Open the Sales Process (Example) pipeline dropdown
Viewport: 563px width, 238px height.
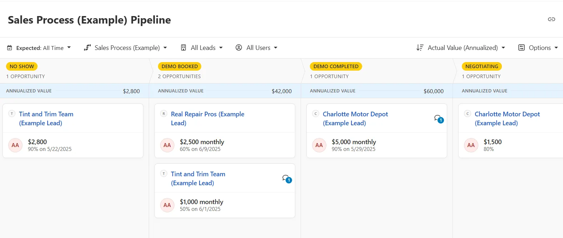[x=127, y=48]
